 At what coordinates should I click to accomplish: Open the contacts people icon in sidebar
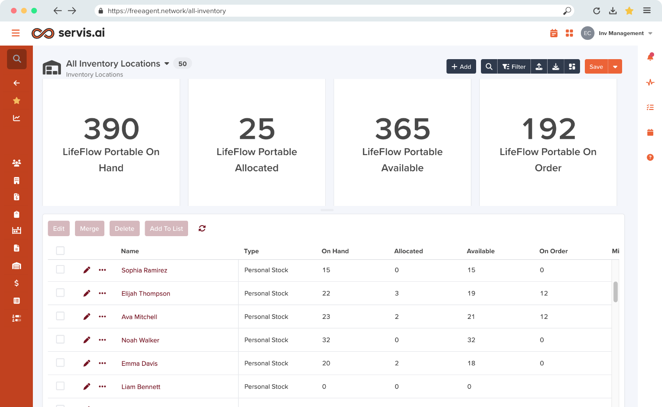click(x=17, y=163)
